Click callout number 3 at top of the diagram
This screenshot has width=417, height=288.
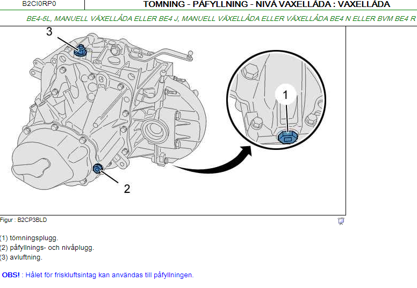49,31
